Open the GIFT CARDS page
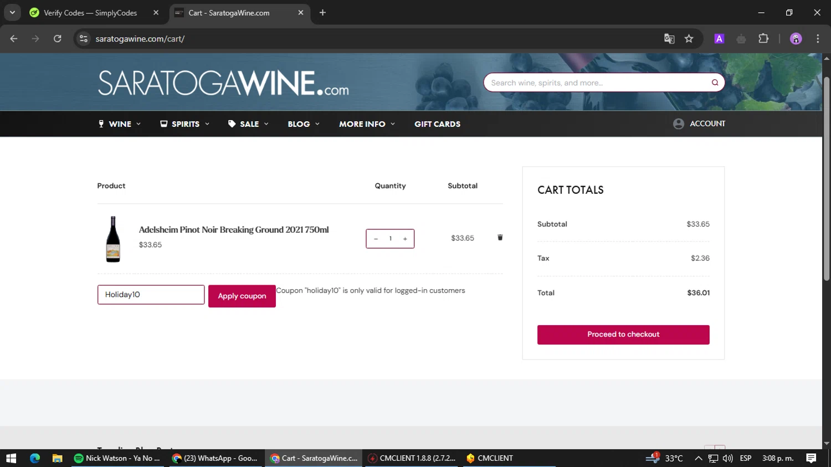Screen dimensions: 831x467 click(437, 124)
